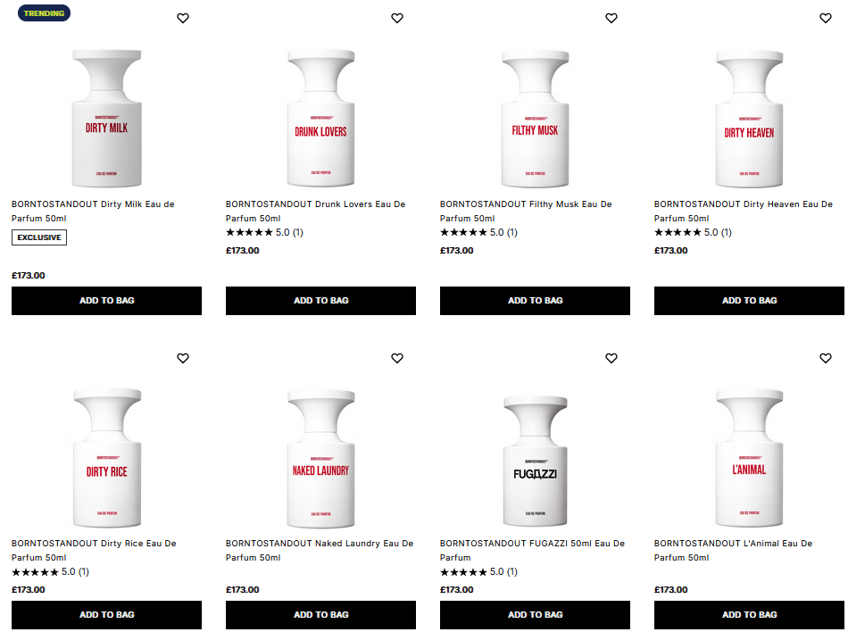Add Drunk Lovers to bag

(x=320, y=301)
